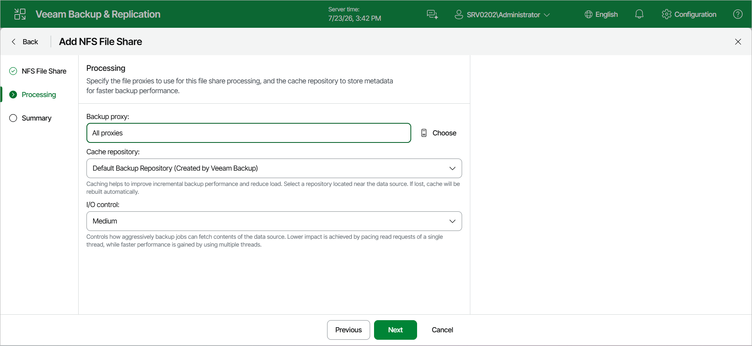752x346 pixels.
Task: Click the 'I/O control:' label
Action: (x=103, y=205)
